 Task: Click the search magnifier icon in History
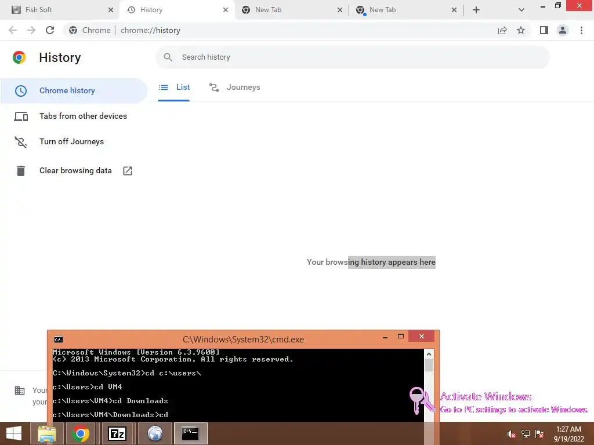point(168,57)
